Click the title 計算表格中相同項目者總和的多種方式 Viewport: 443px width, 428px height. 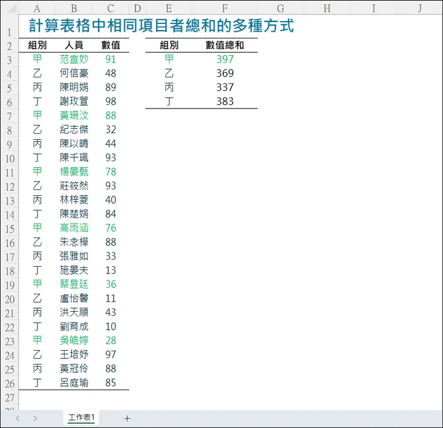[161, 25]
